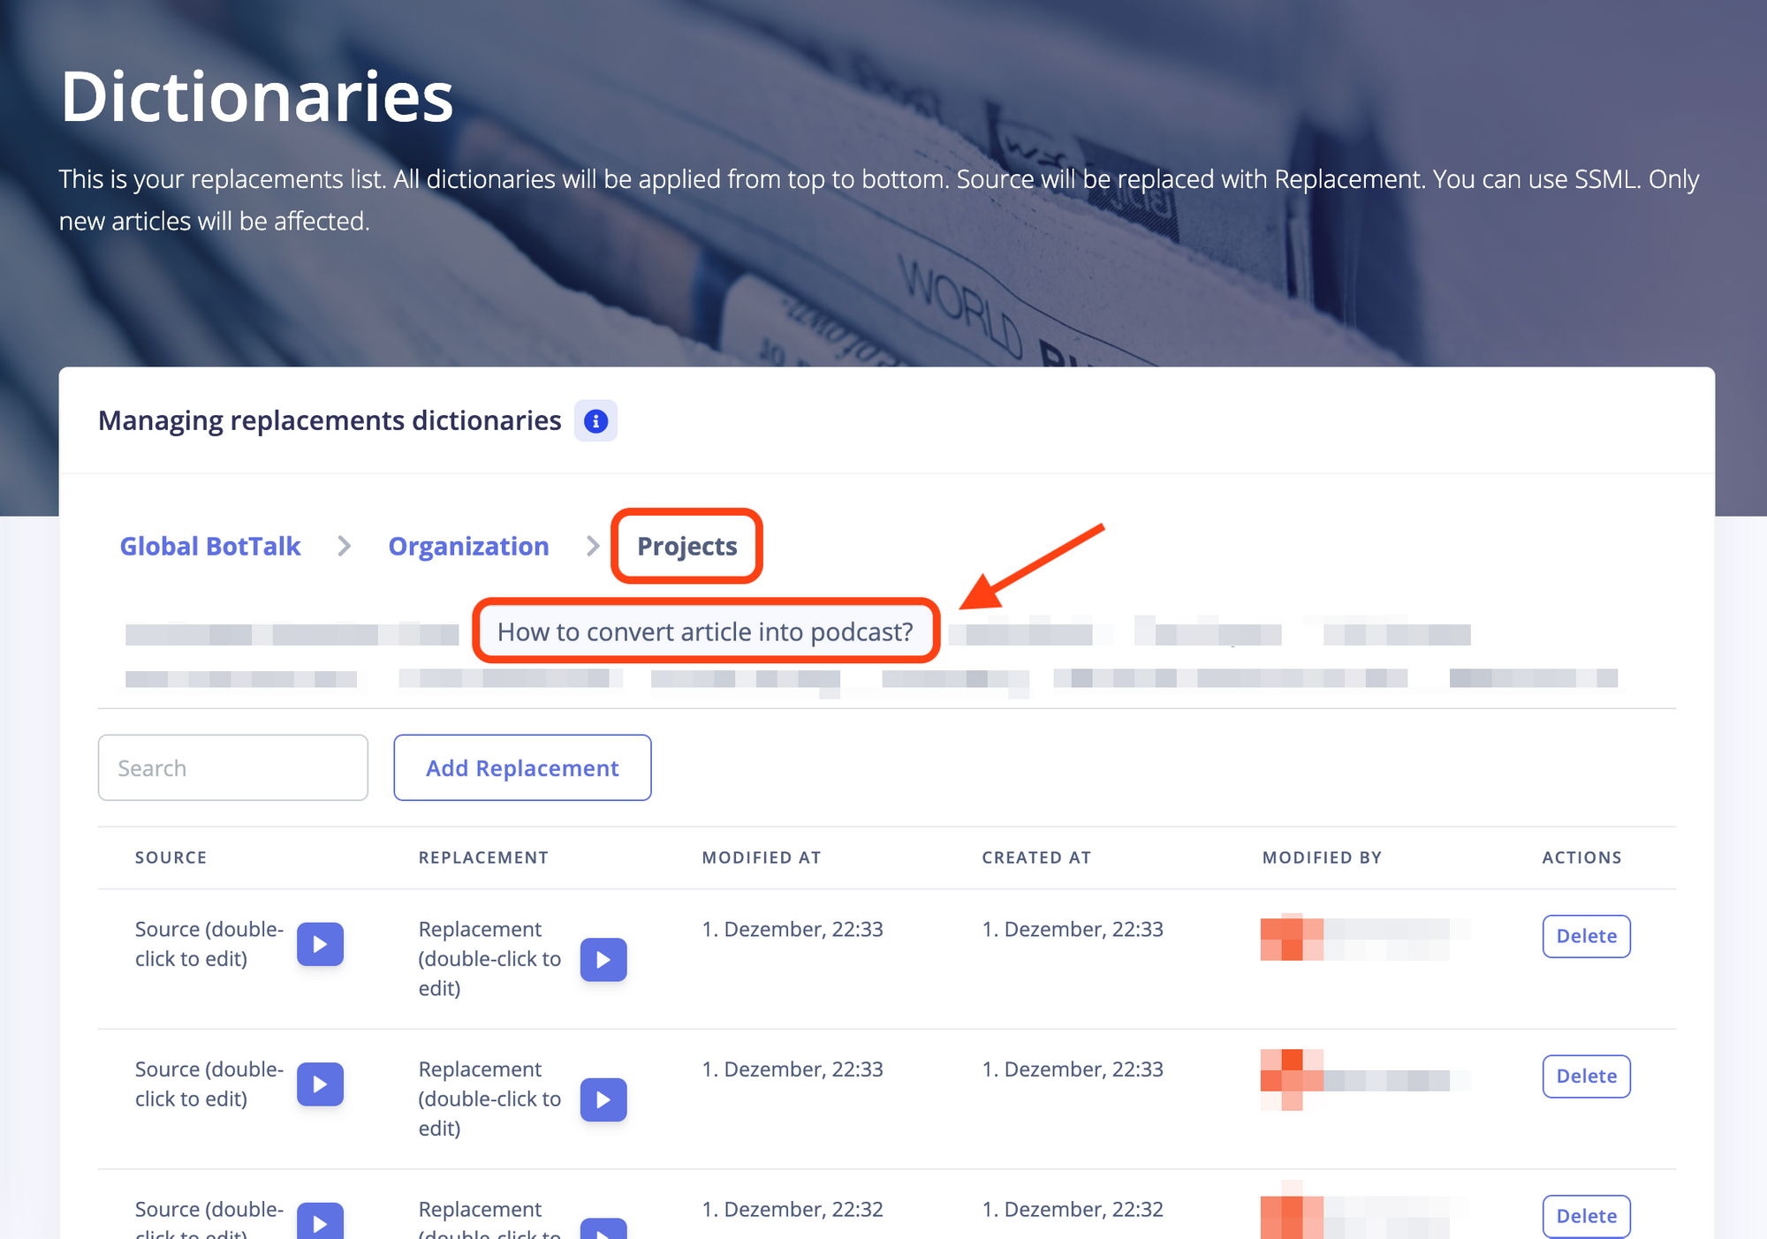This screenshot has width=1767, height=1239.
Task: Delete the first replacement row
Action: point(1587,936)
